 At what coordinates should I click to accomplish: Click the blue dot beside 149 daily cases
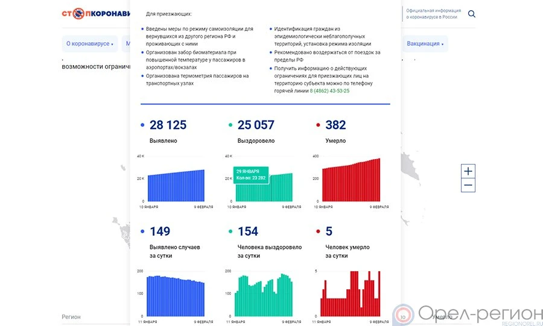(x=142, y=231)
